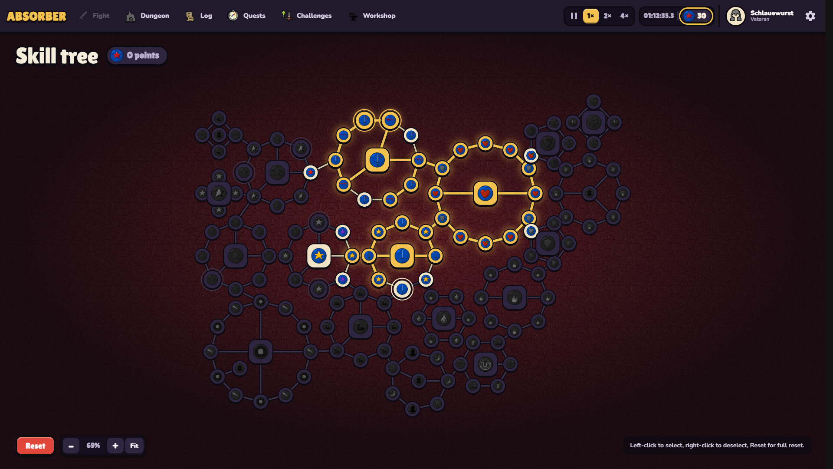The width and height of the screenshot is (833, 469).
Task: Set game speed to 4x
Action: [624, 16]
